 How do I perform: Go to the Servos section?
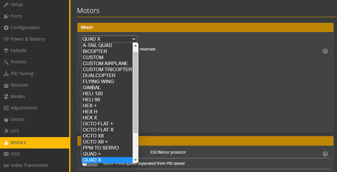pos(17,119)
